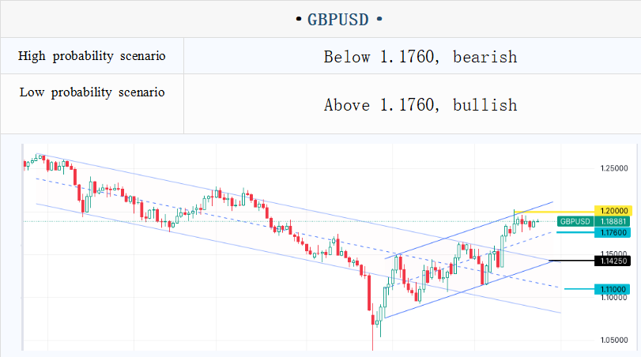This screenshot has width=641, height=357.
Task: Click the 'Above 1.1760, bullish' text
Action: click(420, 105)
